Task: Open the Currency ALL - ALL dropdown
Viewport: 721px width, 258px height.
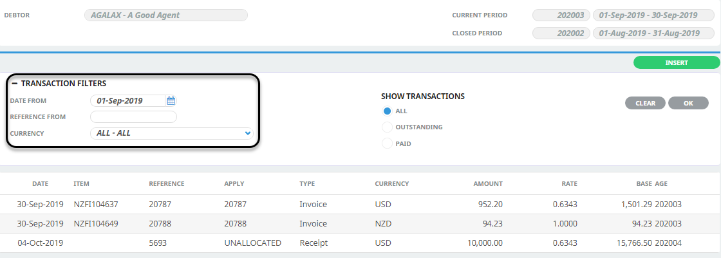Action: (172, 133)
